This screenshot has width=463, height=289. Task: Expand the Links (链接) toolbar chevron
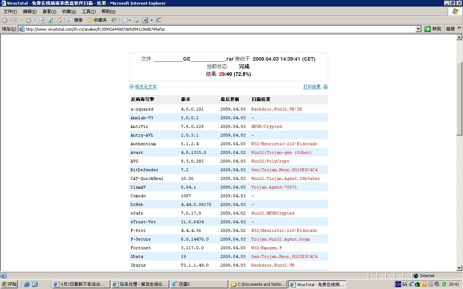459,28
